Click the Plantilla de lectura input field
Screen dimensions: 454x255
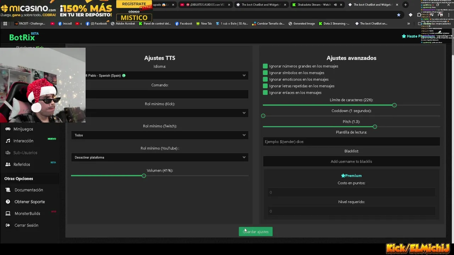click(x=351, y=142)
